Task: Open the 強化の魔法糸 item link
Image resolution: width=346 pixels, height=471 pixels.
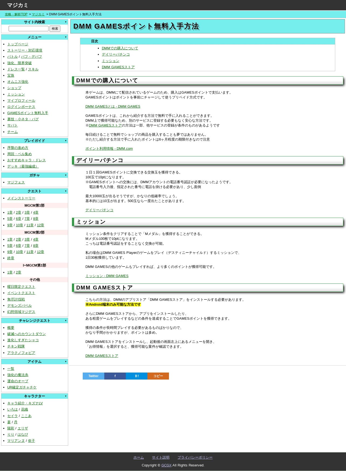Action: [x=18, y=375]
